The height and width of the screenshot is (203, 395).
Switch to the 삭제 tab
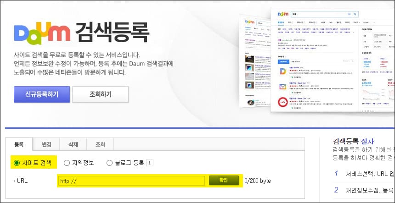coord(73,144)
